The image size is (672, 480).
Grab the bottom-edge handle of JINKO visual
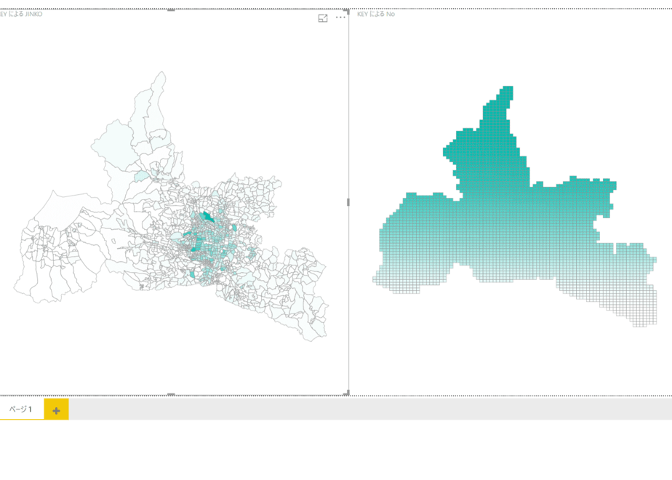coord(171,394)
